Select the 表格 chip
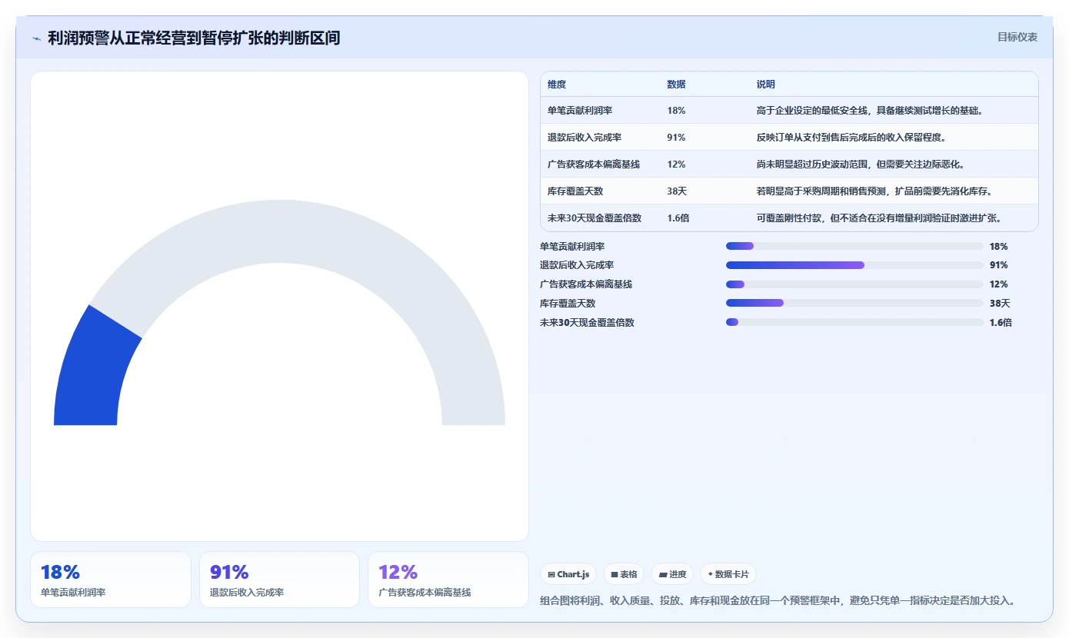The image size is (1069, 638). pyautogui.click(x=624, y=574)
